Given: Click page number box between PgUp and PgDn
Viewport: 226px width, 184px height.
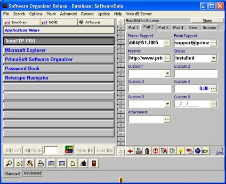Looking at the screenshot, I should pos(51,150).
